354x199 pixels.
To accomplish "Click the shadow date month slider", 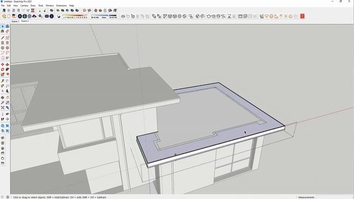I will pos(75,16).
